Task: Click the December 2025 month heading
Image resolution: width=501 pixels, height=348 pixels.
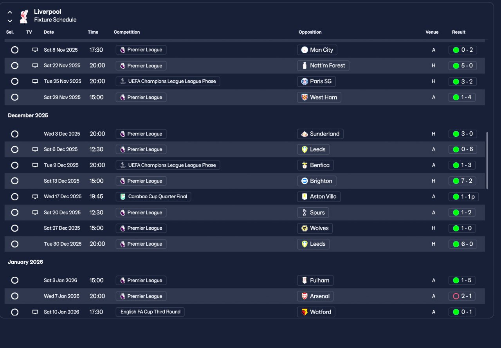Action: click(x=28, y=115)
